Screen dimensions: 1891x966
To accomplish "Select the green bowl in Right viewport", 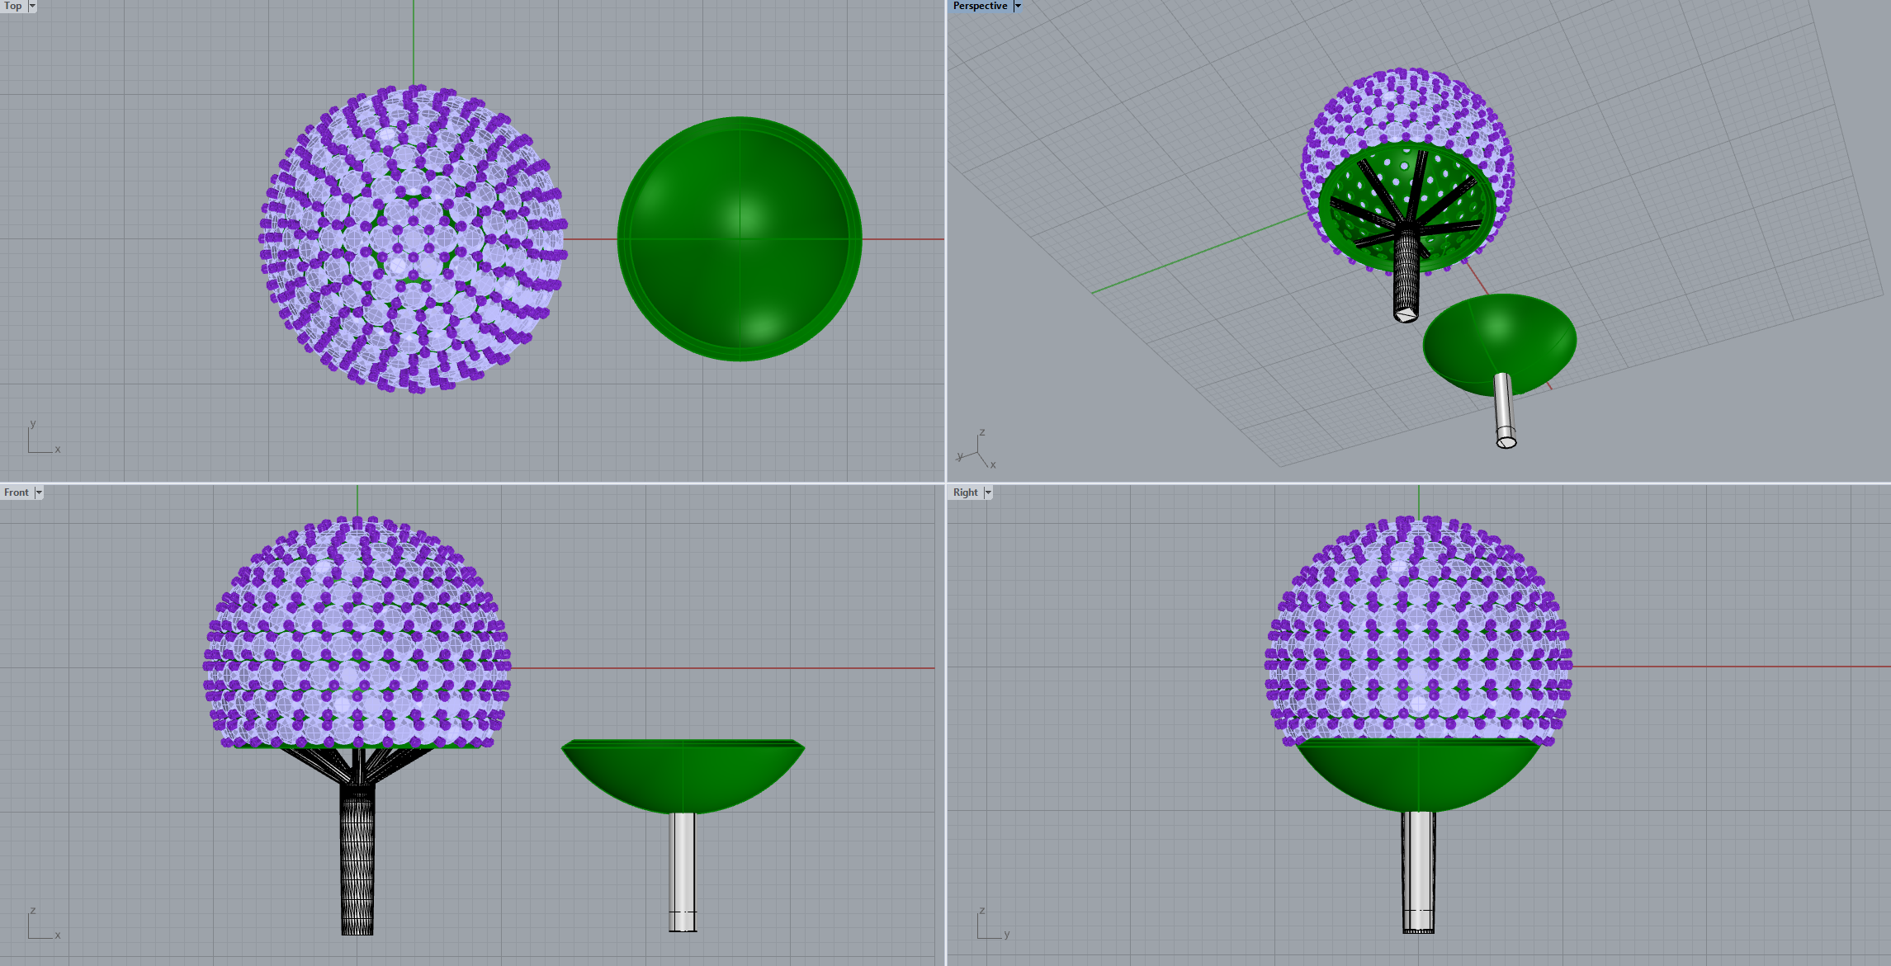I will (x=1418, y=775).
